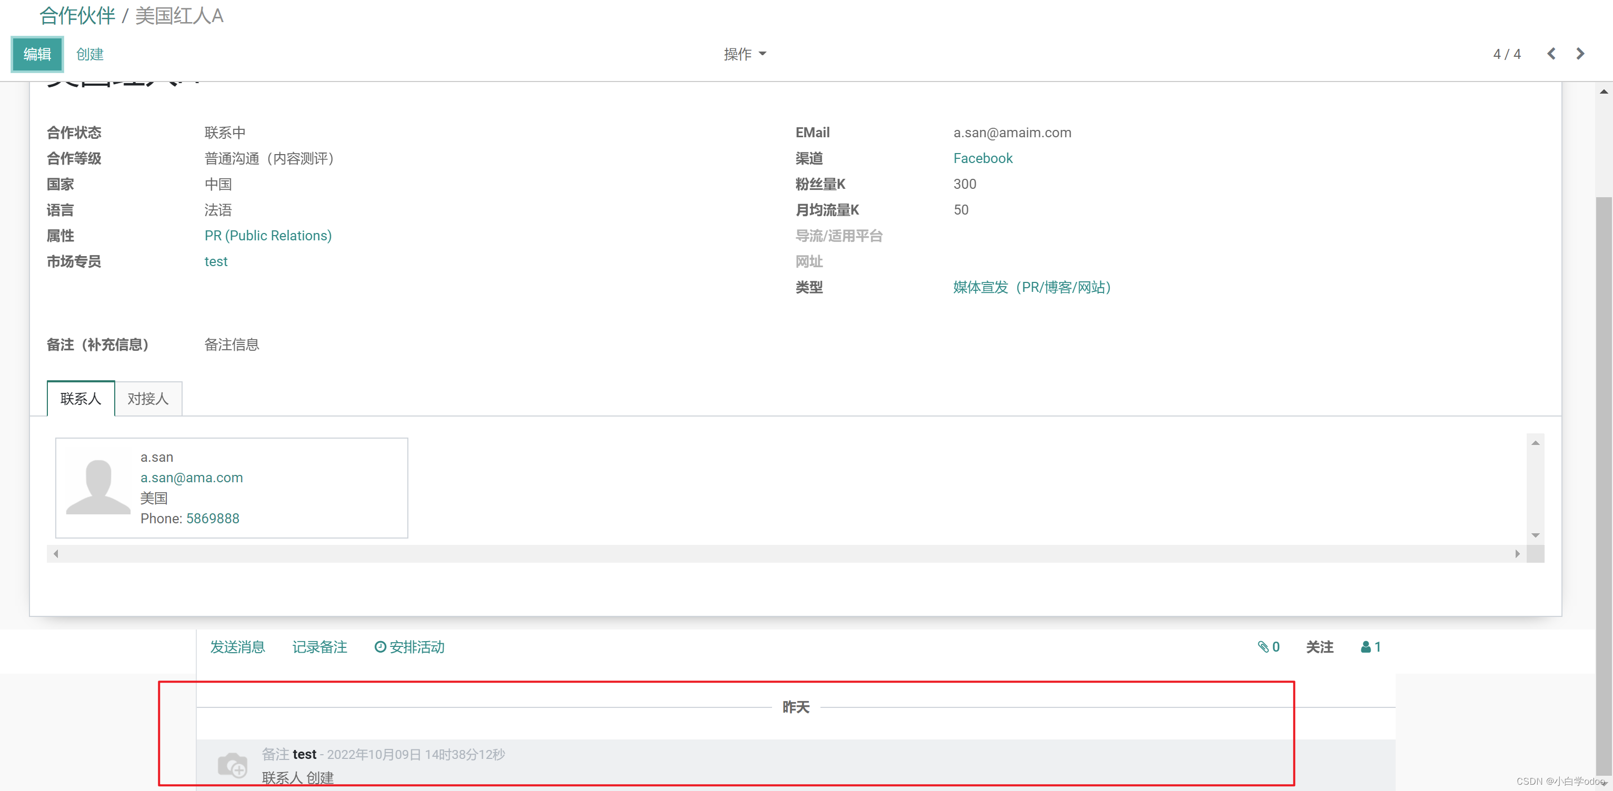The image size is (1613, 791).
Task: Click the avatar icon in the chatter note
Action: (x=232, y=765)
